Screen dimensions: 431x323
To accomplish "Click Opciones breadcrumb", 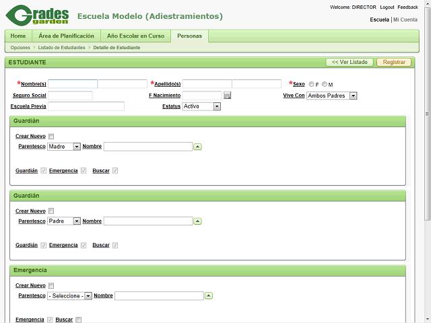I will coord(20,48).
